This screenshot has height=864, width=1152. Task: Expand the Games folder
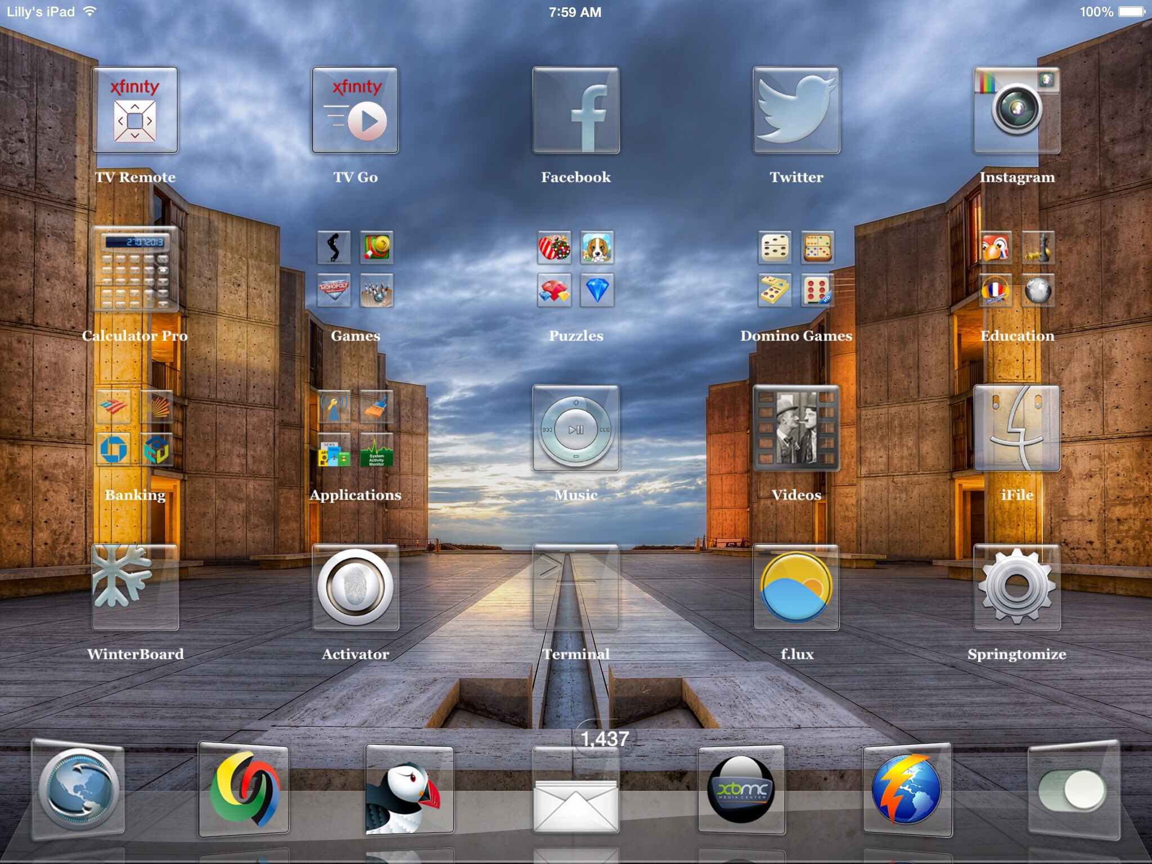click(355, 269)
